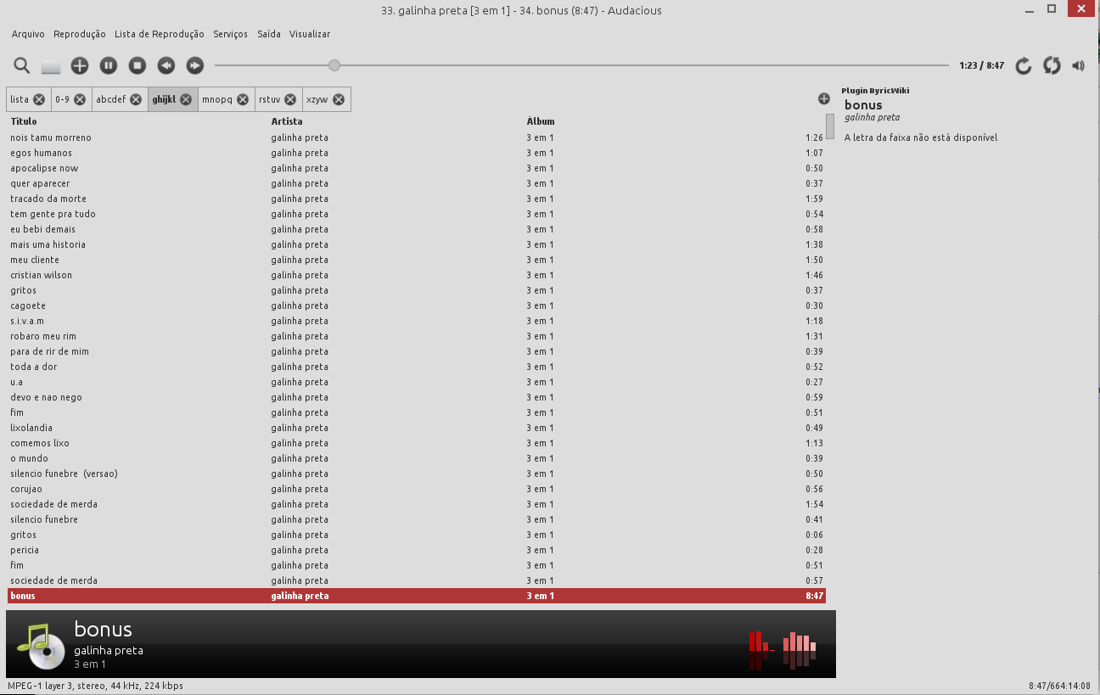Screen dimensions: 1100x695
Task: Toggle repeat mode
Action: (x=1024, y=65)
